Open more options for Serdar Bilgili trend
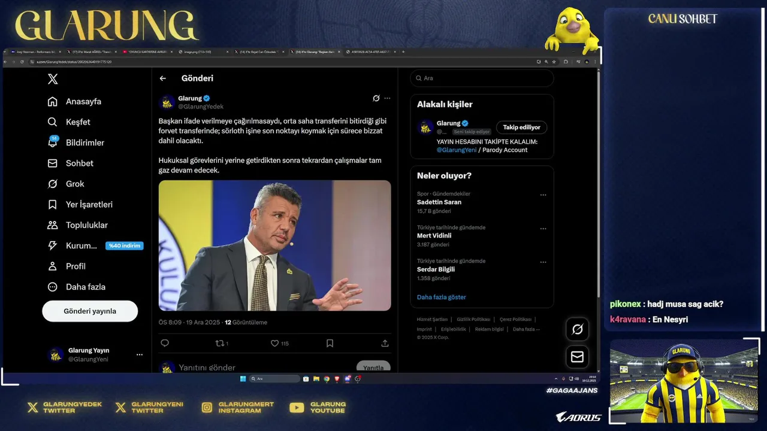Image resolution: width=767 pixels, height=431 pixels. [x=543, y=262]
